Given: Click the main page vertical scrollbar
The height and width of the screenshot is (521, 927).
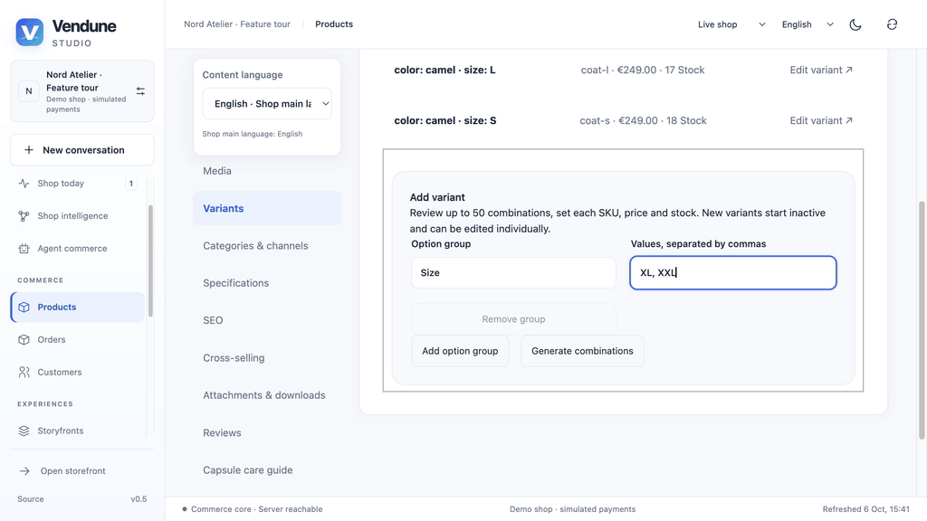Looking at the screenshot, I should tap(921, 320).
